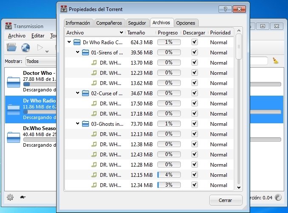Image resolution: width=288 pixels, height=213 pixels.
Task: Click progress bar of Doctor Who torrent
Action: [x=40, y=84]
